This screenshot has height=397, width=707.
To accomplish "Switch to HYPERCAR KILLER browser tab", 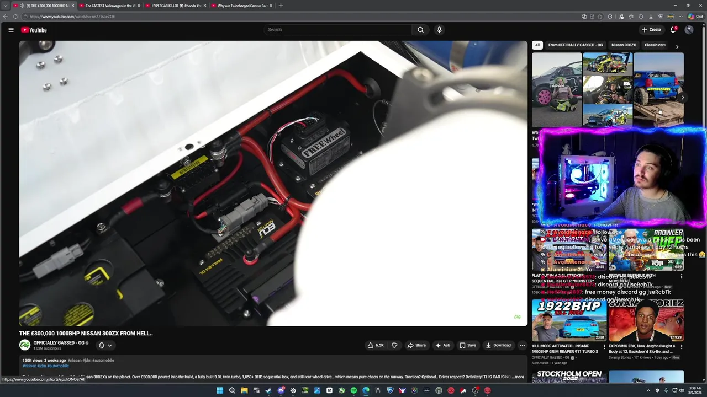I will click(176, 6).
